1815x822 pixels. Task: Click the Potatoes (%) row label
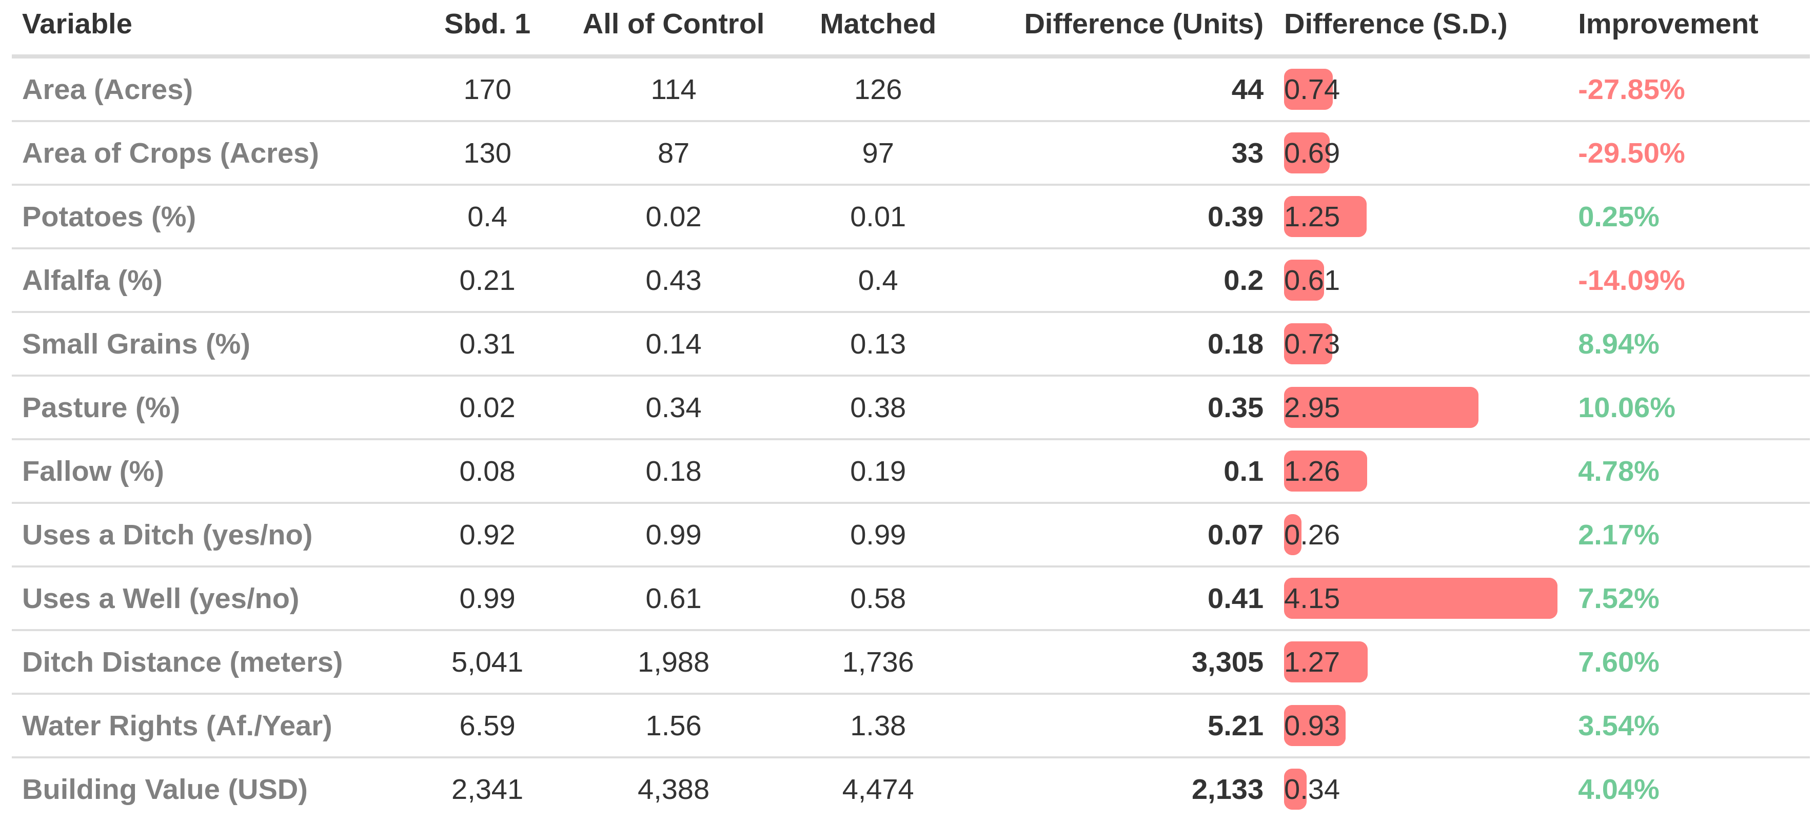[109, 217]
